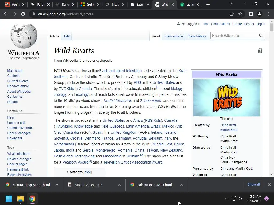
Task: Expand options for sakura drop .mp3 download
Action: 119,185
